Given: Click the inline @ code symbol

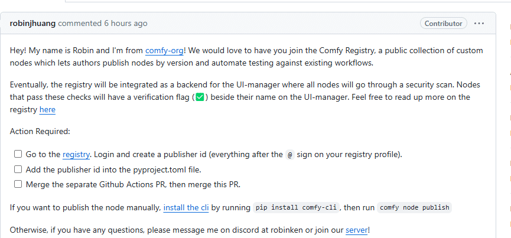Looking at the screenshot, I should coord(290,155).
